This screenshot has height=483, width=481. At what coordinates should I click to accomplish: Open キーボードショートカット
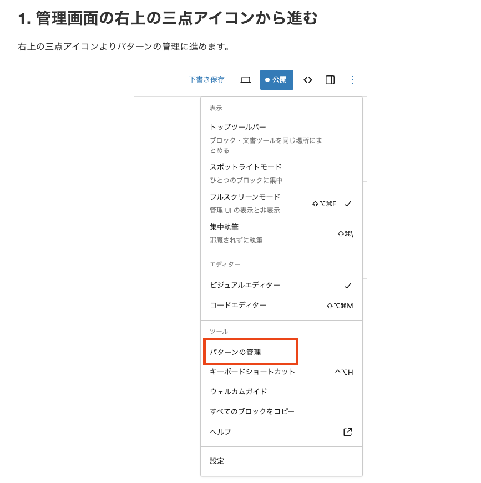[x=281, y=372]
